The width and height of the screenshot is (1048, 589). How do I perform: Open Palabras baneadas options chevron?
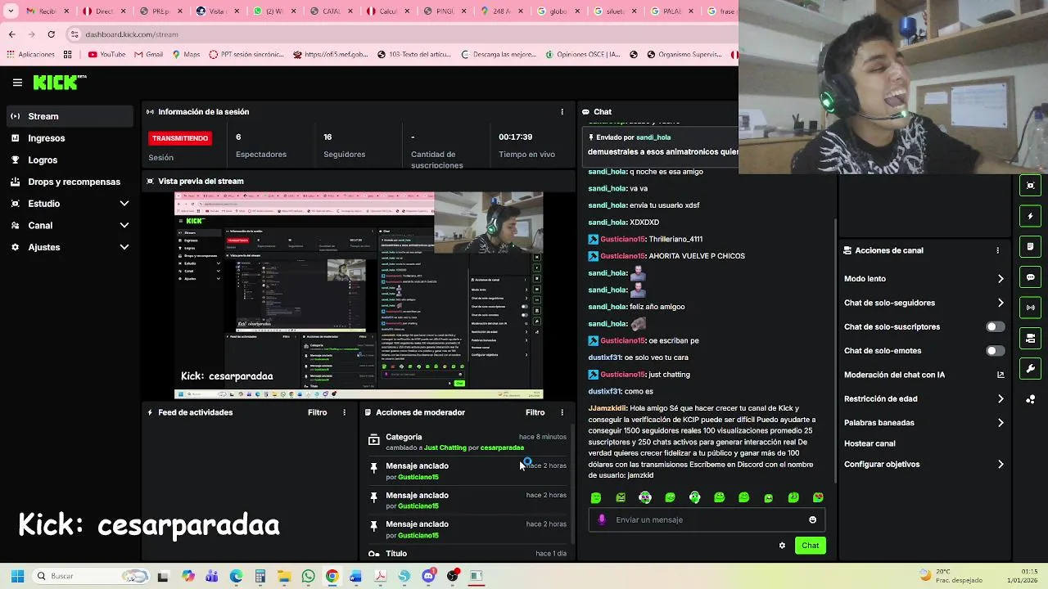1001,423
